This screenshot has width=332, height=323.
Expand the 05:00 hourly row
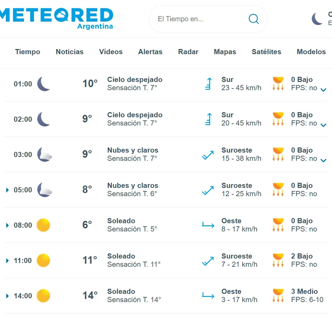pos(8,190)
